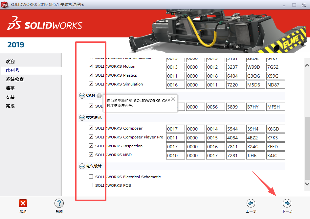The height and width of the screenshot is (219, 310).
Task: Enable SOLIDWORKS PCB
Action: 91,185
